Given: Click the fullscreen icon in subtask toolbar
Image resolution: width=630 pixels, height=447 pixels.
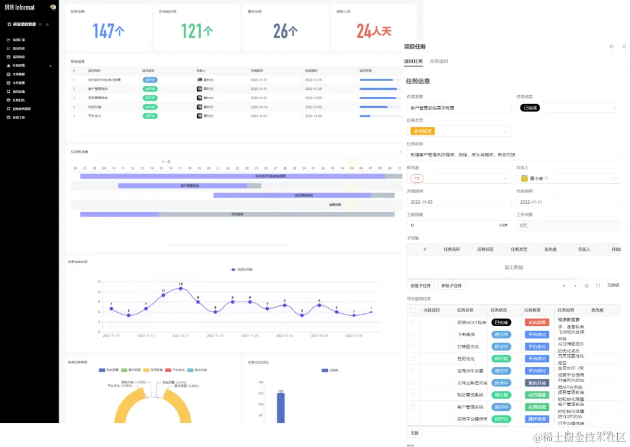Looking at the screenshot, I should [x=598, y=286].
